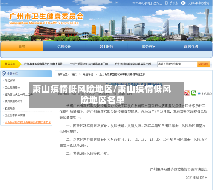Open the 手机版 mobile version link
Viewport: 213px width, 190px height.
174,3
